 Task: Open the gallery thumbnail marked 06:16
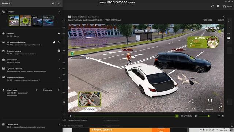click(x=37, y=21)
